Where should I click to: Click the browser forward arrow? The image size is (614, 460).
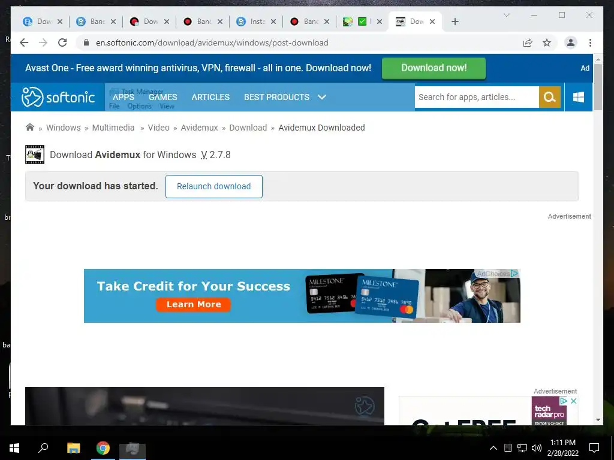pos(43,43)
